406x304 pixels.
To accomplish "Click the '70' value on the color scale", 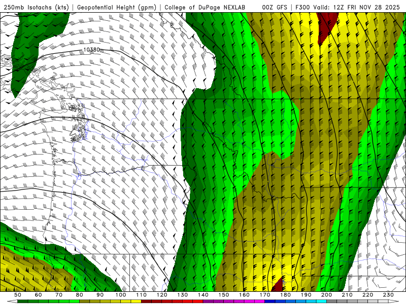I will click(59, 295).
